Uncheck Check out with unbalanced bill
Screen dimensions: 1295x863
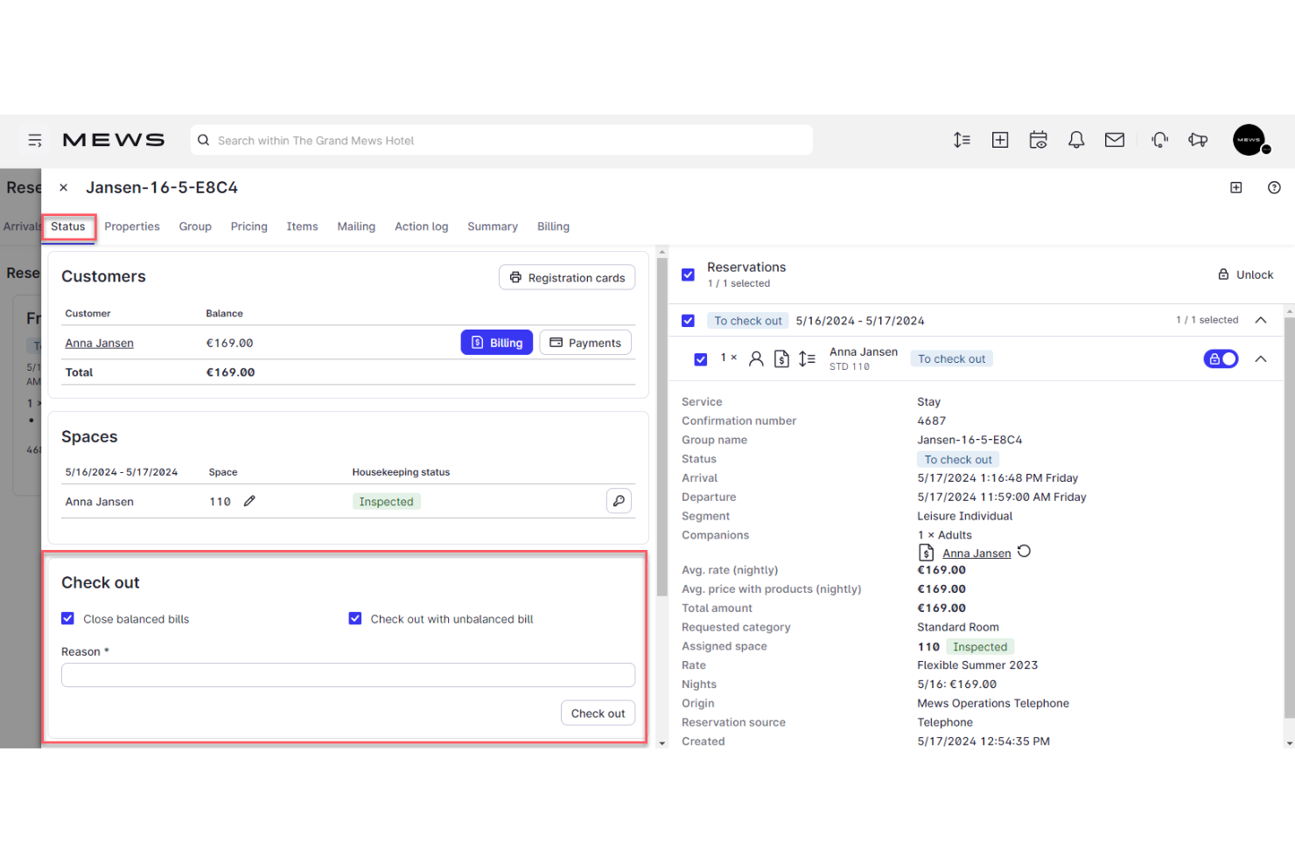click(355, 618)
